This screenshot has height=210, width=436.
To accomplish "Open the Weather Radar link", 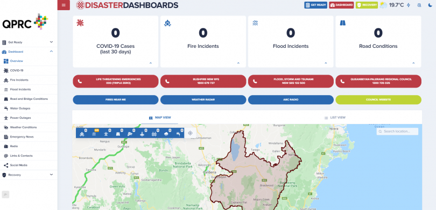I will (x=203, y=99).
